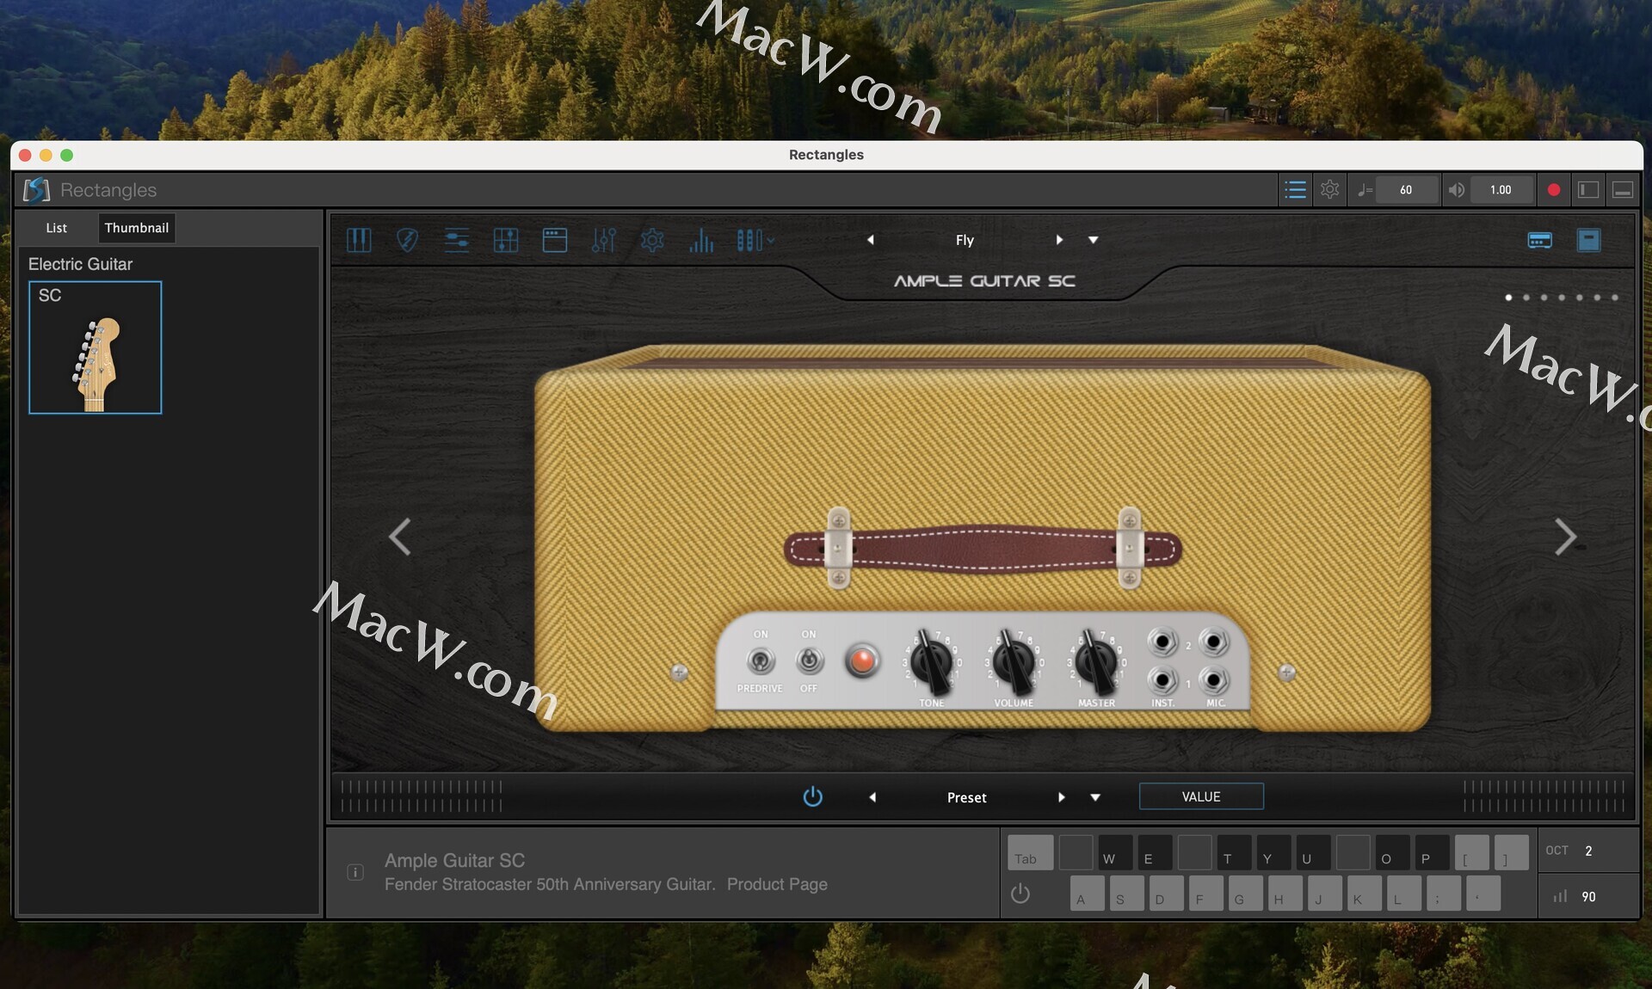Switch to the List tab
The width and height of the screenshot is (1652, 989).
57,228
